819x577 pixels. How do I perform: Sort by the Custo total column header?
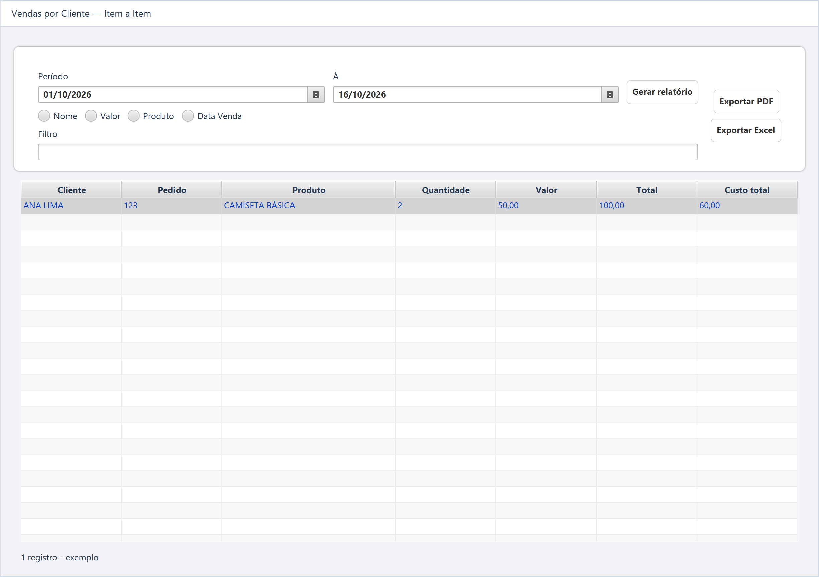coord(747,190)
